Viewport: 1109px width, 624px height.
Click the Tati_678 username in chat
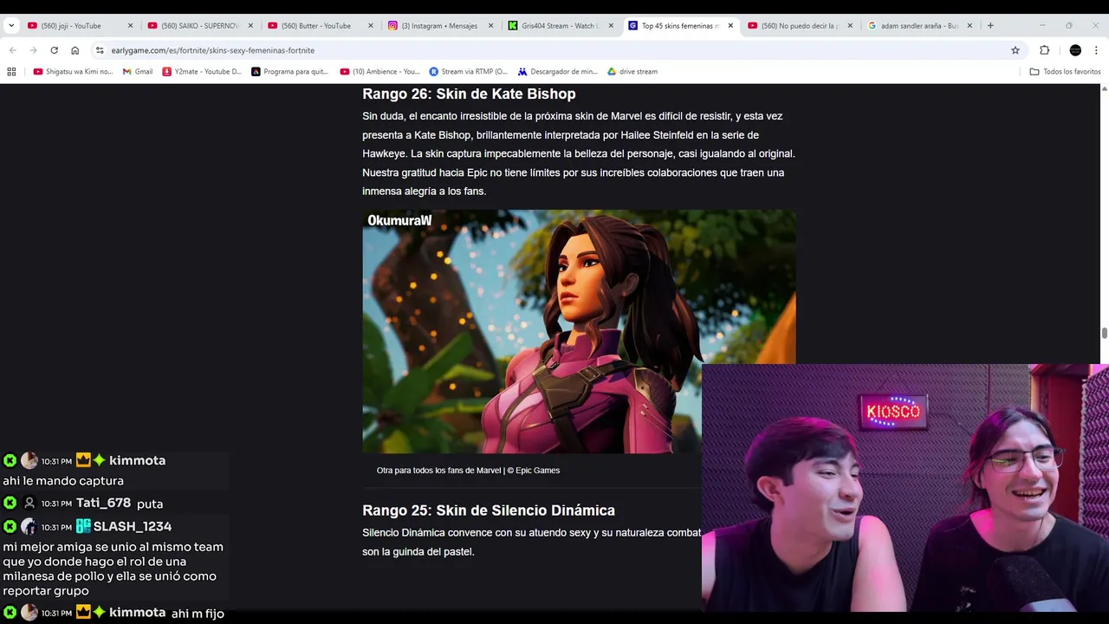tap(103, 503)
